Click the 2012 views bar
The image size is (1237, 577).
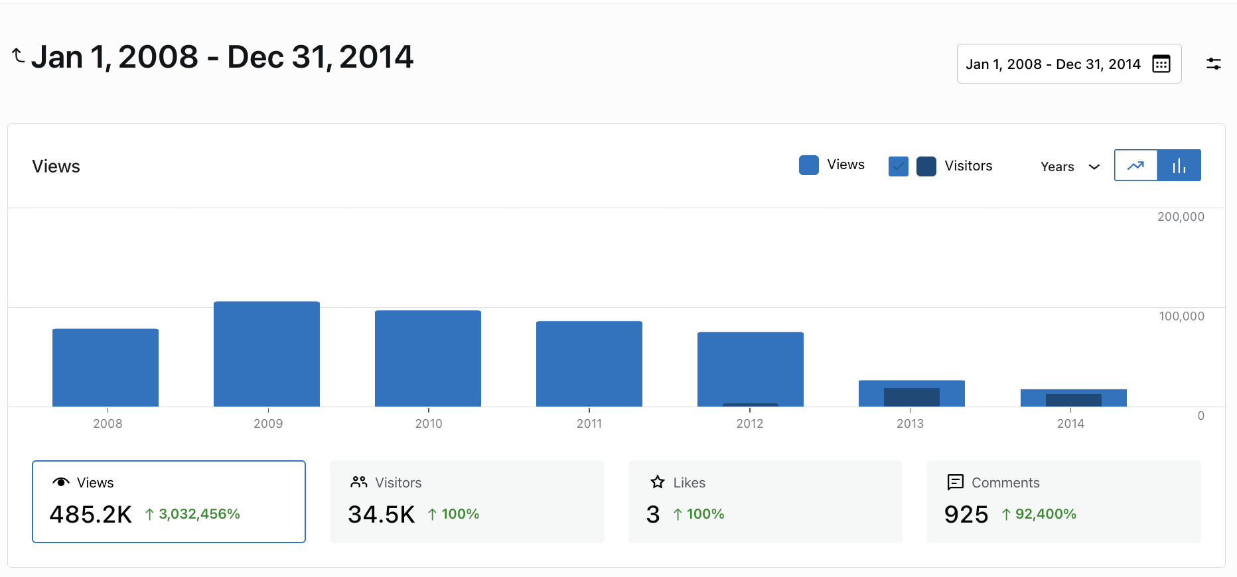pos(751,368)
